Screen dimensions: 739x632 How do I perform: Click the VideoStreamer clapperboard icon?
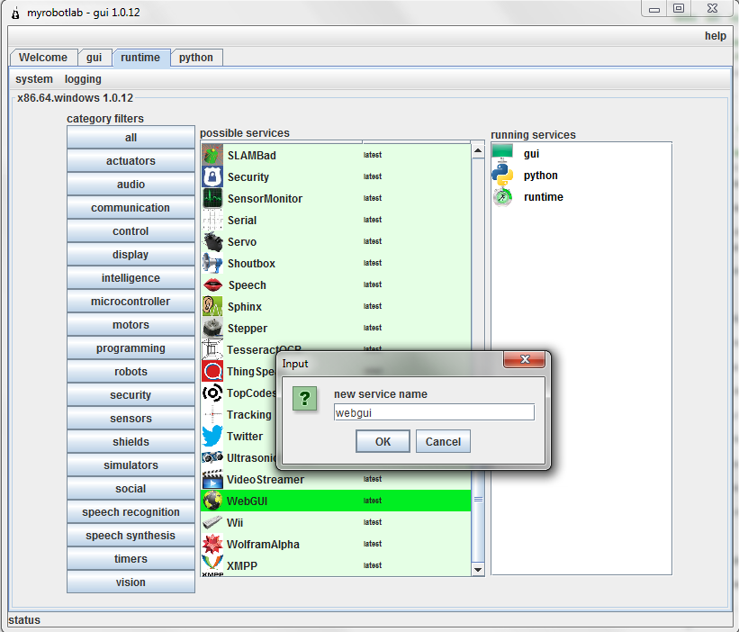click(x=212, y=479)
